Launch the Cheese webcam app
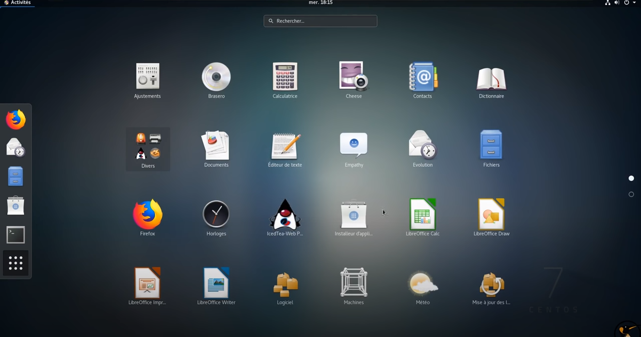The image size is (641, 337). coord(354,80)
